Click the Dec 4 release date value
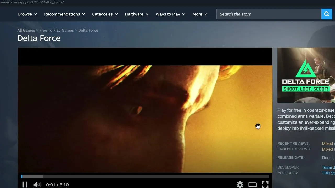 [x=328, y=158]
